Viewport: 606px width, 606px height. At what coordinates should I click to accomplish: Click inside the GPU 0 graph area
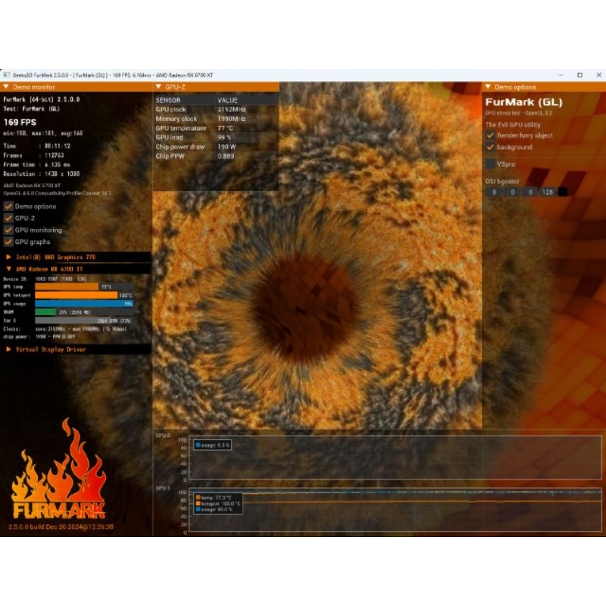(395, 458)
